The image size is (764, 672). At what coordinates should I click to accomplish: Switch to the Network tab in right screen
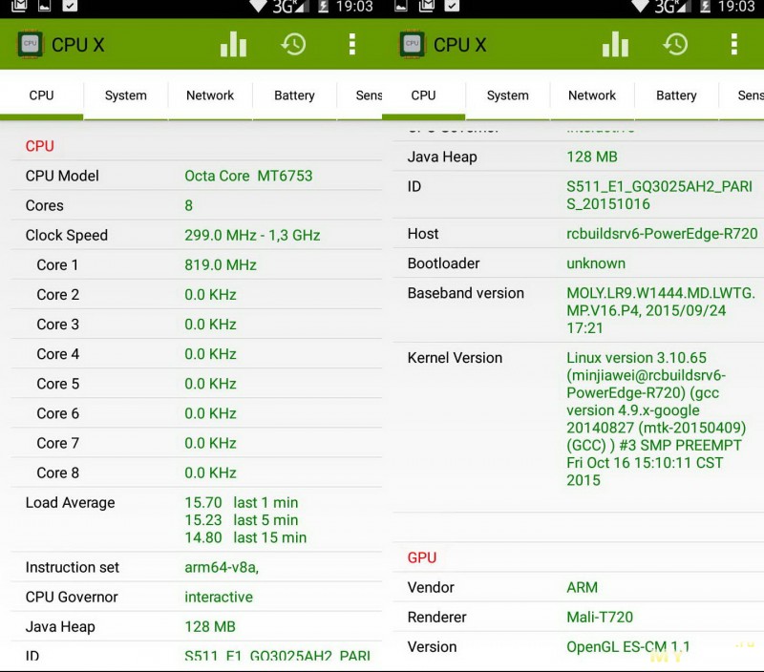pos(592,94)
